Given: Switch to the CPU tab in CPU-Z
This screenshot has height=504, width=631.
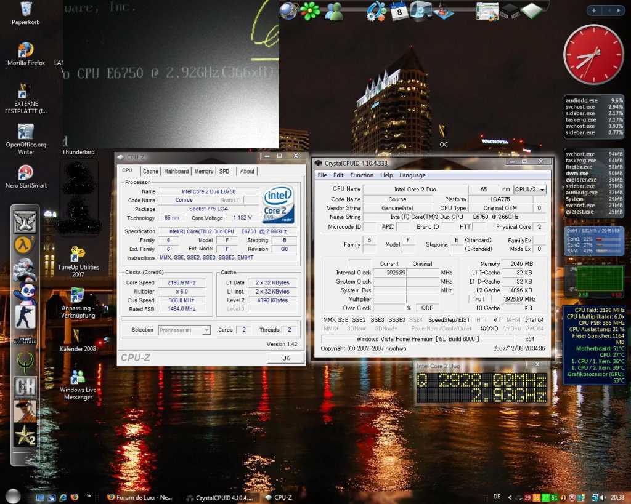Looking at the screenshot, I should point(127,170).
